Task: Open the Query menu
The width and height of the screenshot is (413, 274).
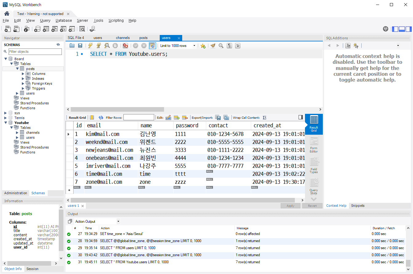Action: coord(45,21)
